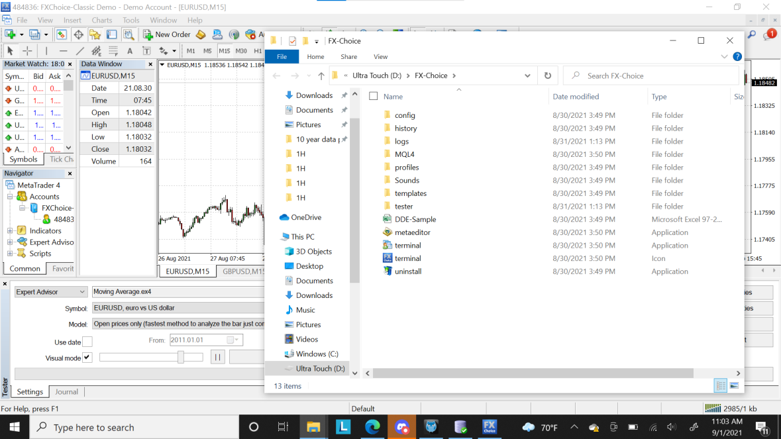Switch to the Explorer Share ribbon tab
The height and width of the screenshot is (439, 781).
click(x=348, y=57)
